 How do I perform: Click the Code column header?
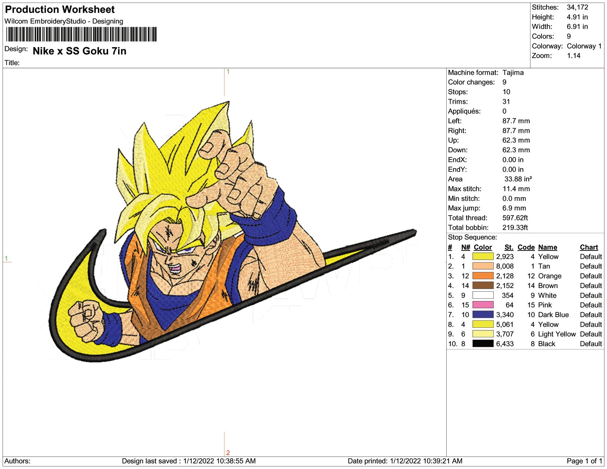pos(526,247)
